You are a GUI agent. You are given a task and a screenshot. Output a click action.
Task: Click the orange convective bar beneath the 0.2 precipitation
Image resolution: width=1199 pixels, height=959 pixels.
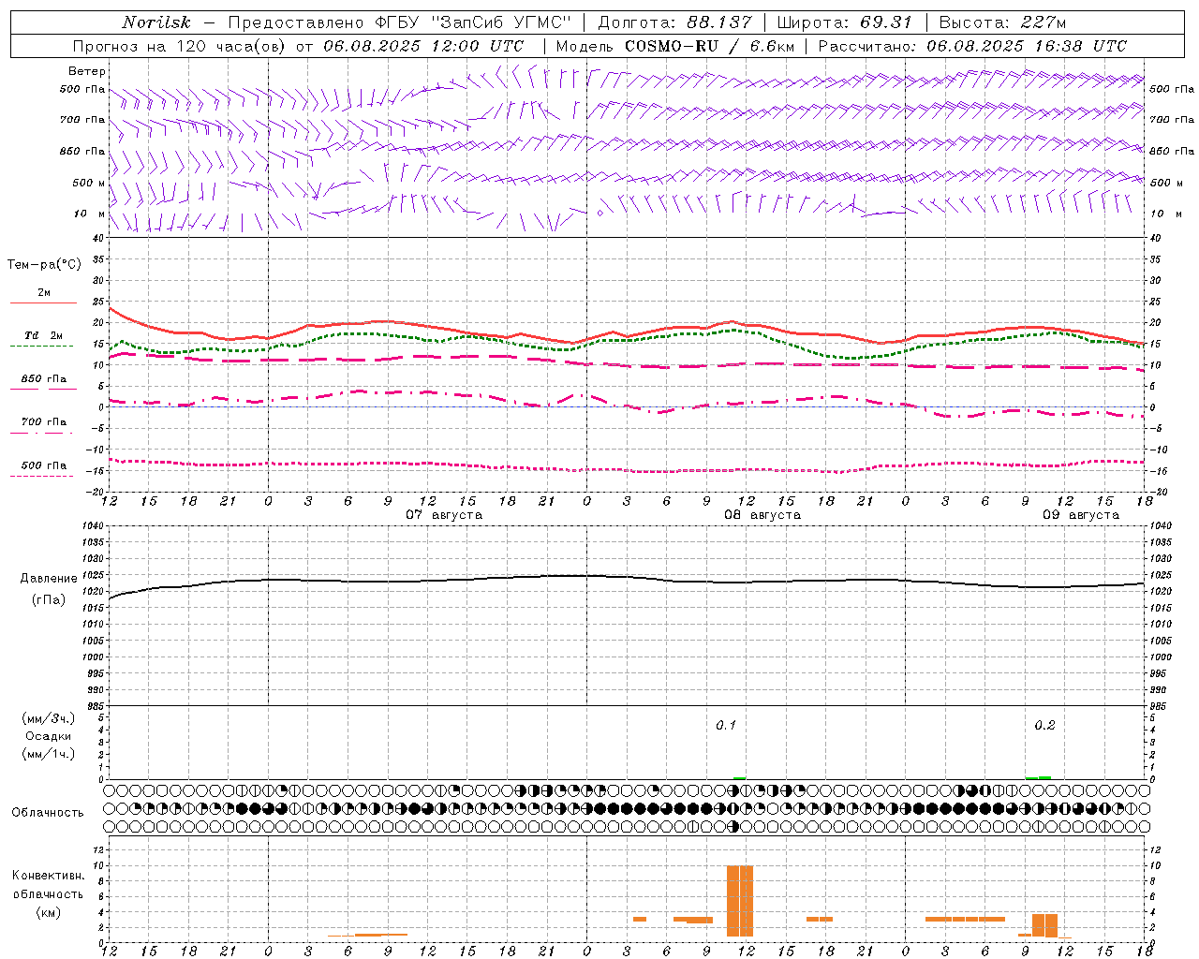click(1044, 925)
